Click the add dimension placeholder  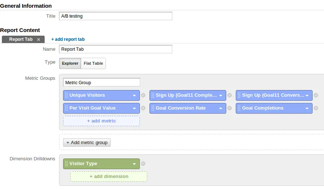click(x=109, y=176)
